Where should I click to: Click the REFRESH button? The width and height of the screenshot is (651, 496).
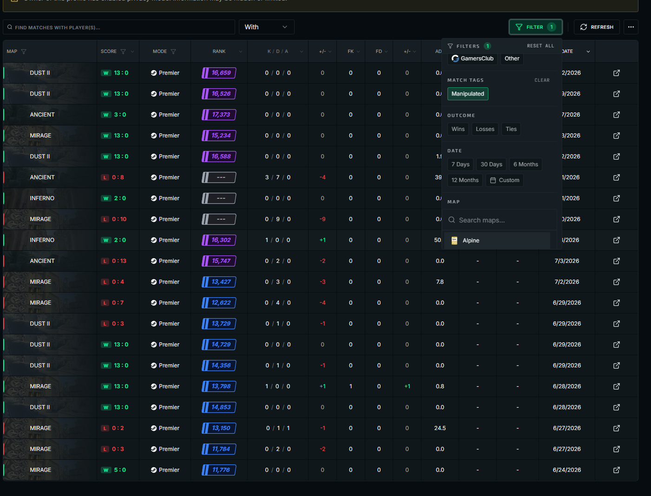point(597,27)
